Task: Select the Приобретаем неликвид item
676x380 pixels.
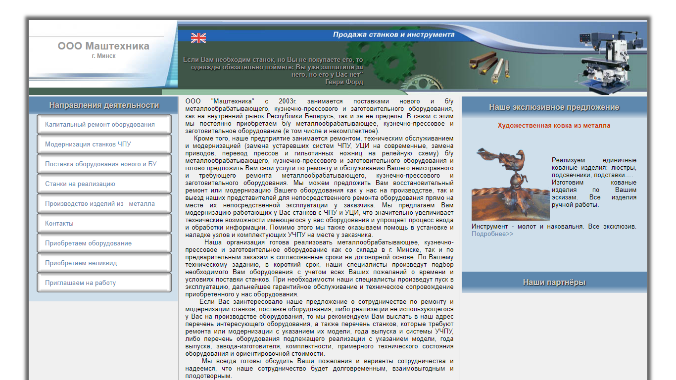Action: (x=104, y=263)
